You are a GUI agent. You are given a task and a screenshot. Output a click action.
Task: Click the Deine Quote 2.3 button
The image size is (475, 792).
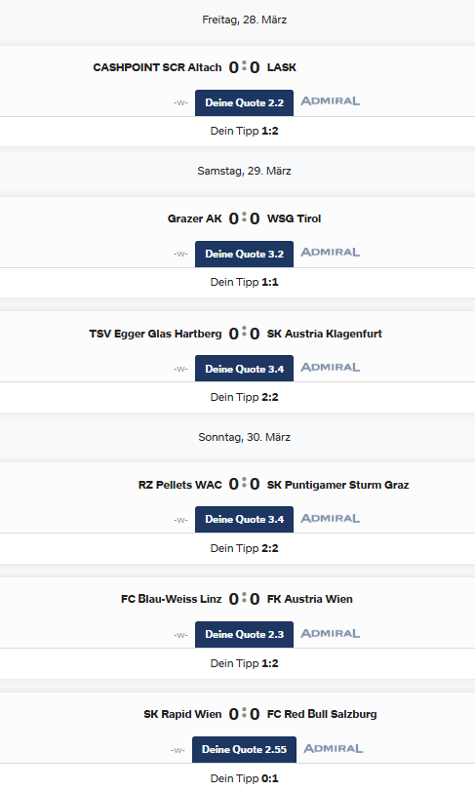(x=244, y=634)
